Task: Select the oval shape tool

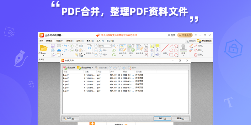Action: click(x=171, y=50)
